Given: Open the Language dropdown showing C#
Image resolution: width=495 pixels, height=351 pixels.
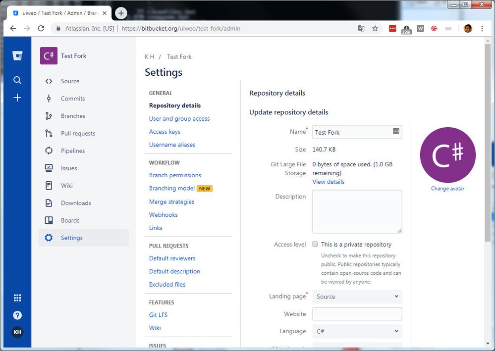Looking at the screenshot, I should [357, 331].
